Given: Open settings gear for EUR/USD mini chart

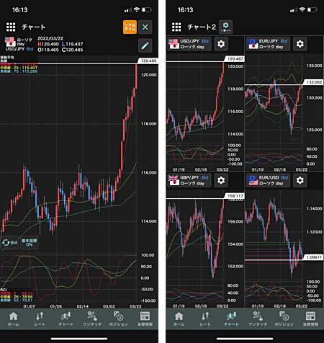Looking at the screenshot, I should pyautogui.click(x=300, y=180).
